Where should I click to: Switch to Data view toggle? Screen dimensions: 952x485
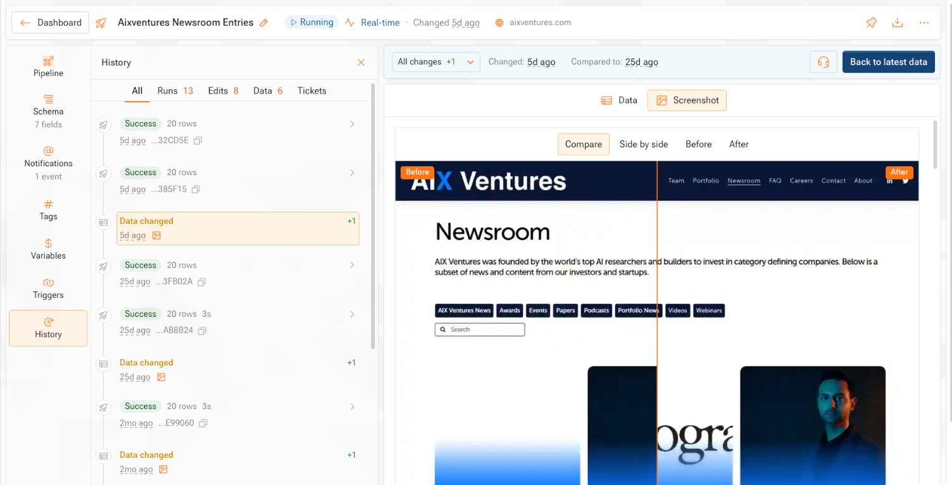point(619,100)
